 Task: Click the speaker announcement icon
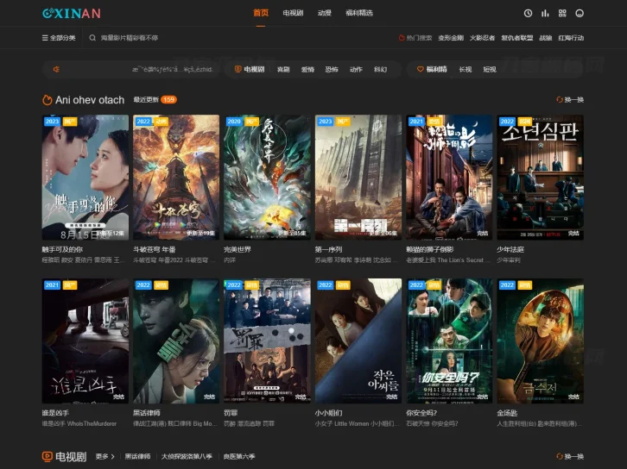coord(56,70)
